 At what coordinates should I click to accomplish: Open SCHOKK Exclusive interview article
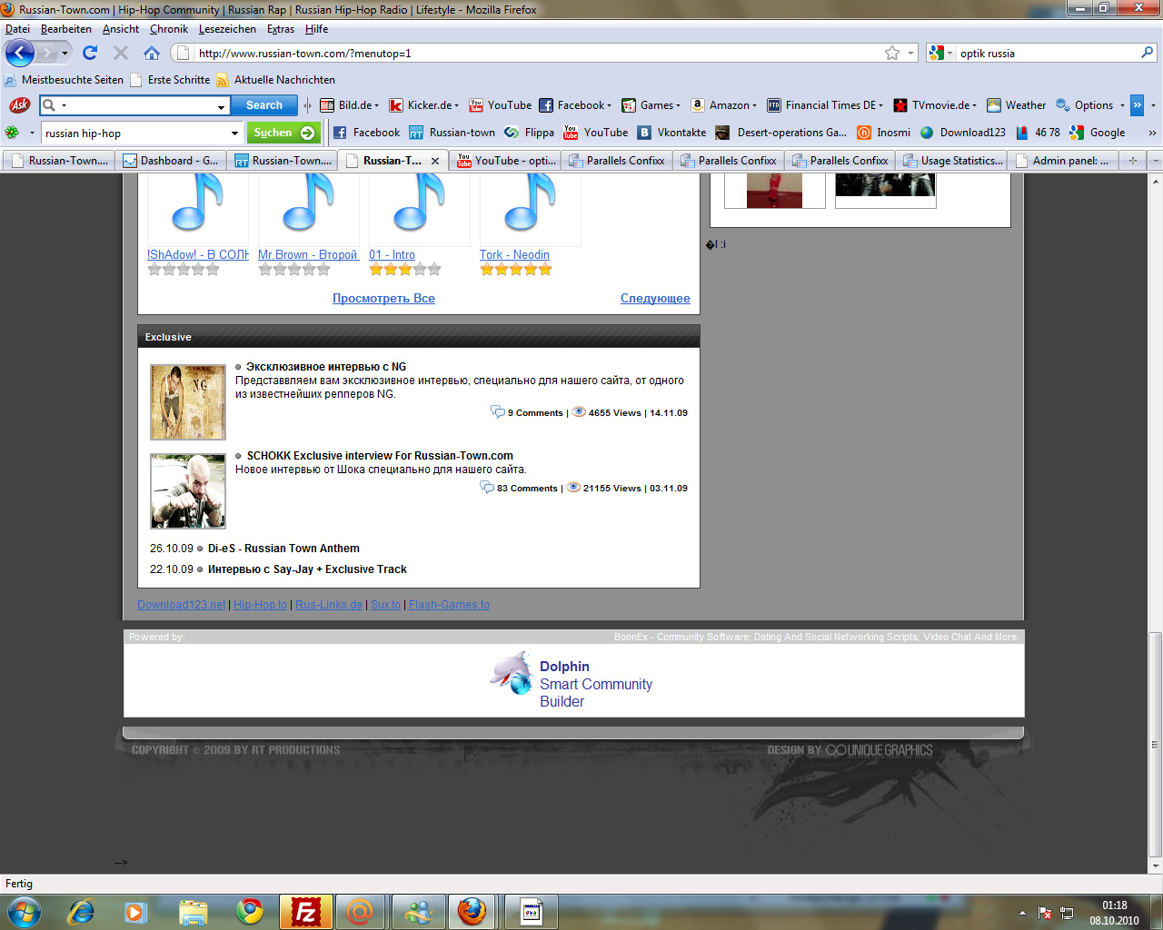380,456
